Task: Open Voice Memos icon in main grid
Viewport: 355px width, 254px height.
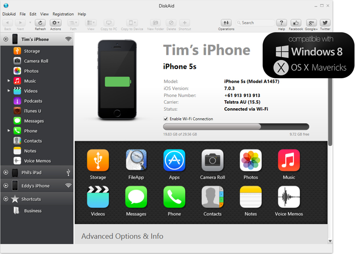Action: point(288,197)
